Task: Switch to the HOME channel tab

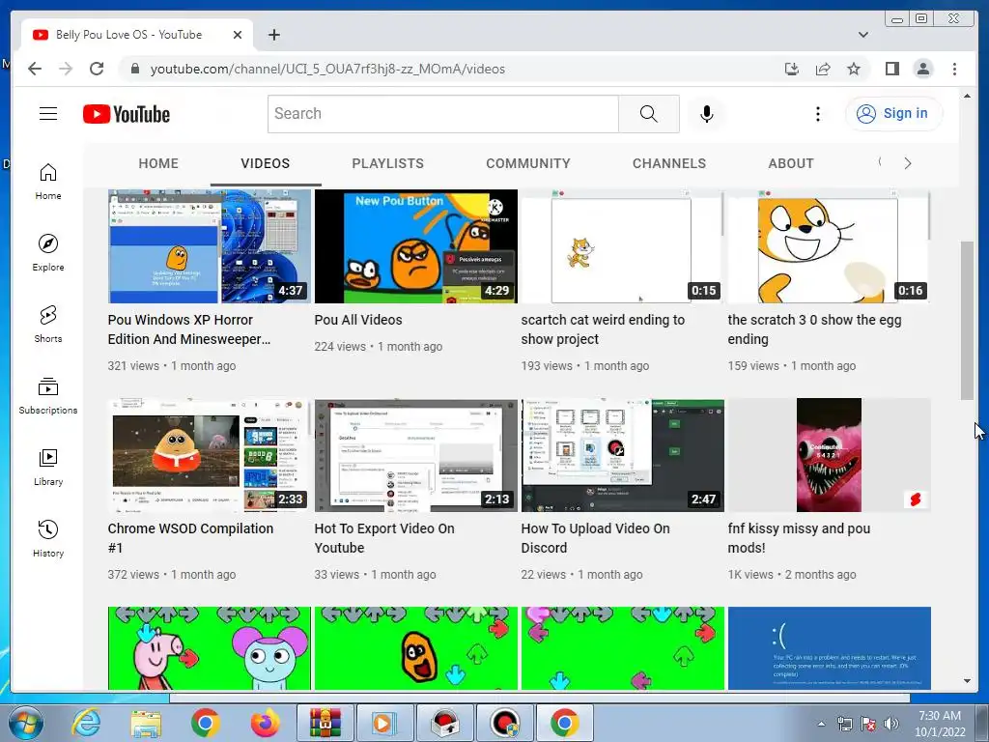Action: coord(158,163)
